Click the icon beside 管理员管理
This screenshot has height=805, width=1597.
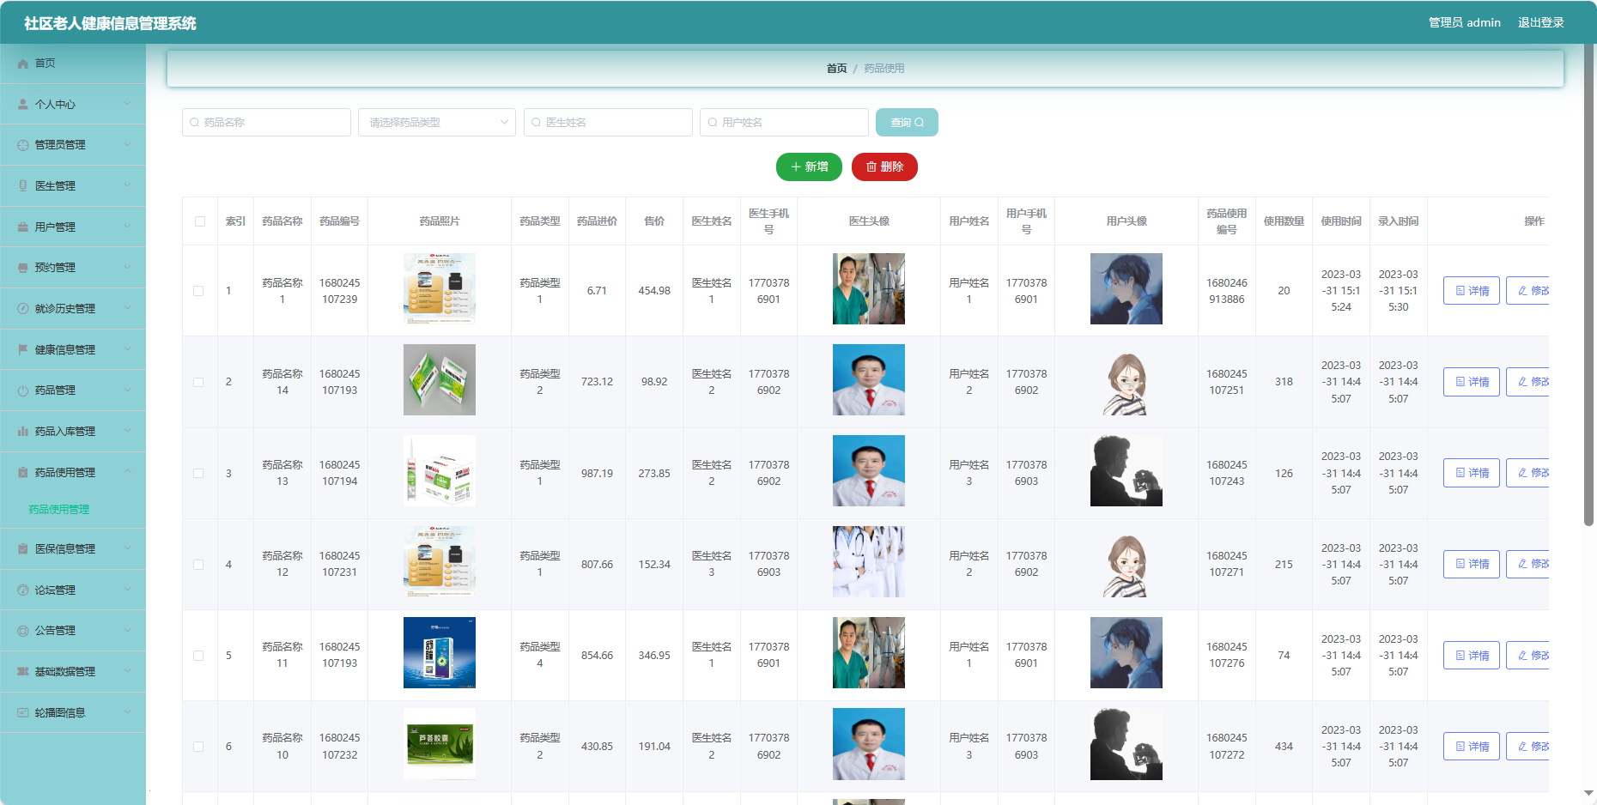(23, 145)
